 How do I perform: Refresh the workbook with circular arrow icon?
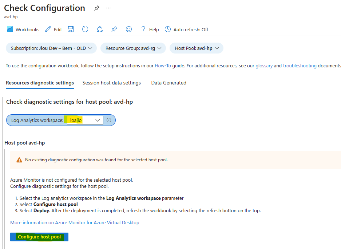[85, 29]
